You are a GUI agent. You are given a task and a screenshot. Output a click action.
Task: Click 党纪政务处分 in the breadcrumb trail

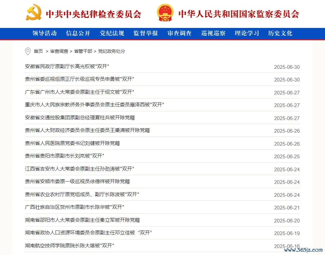click(112, 51)
